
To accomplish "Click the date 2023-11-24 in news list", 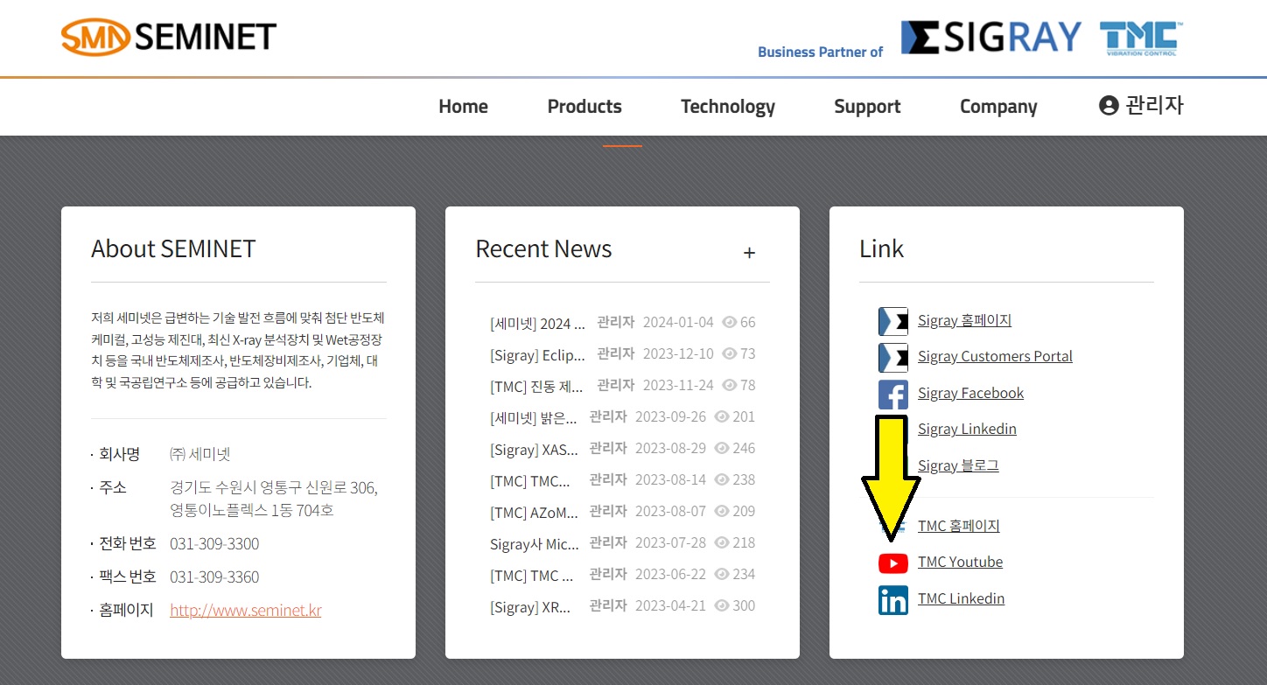I will (x=678, y=385).
